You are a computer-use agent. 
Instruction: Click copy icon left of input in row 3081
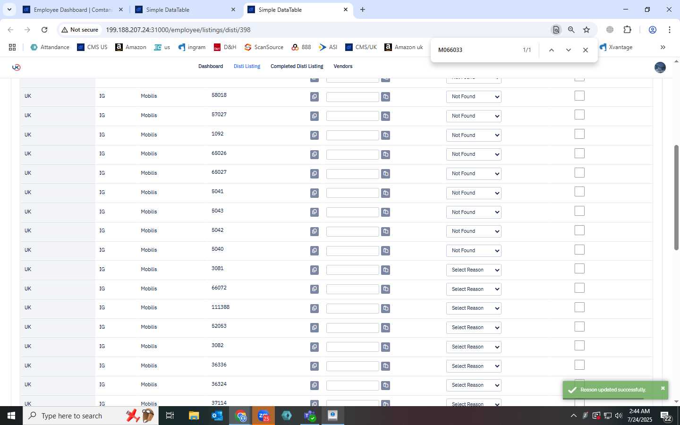tap(314, 270)
